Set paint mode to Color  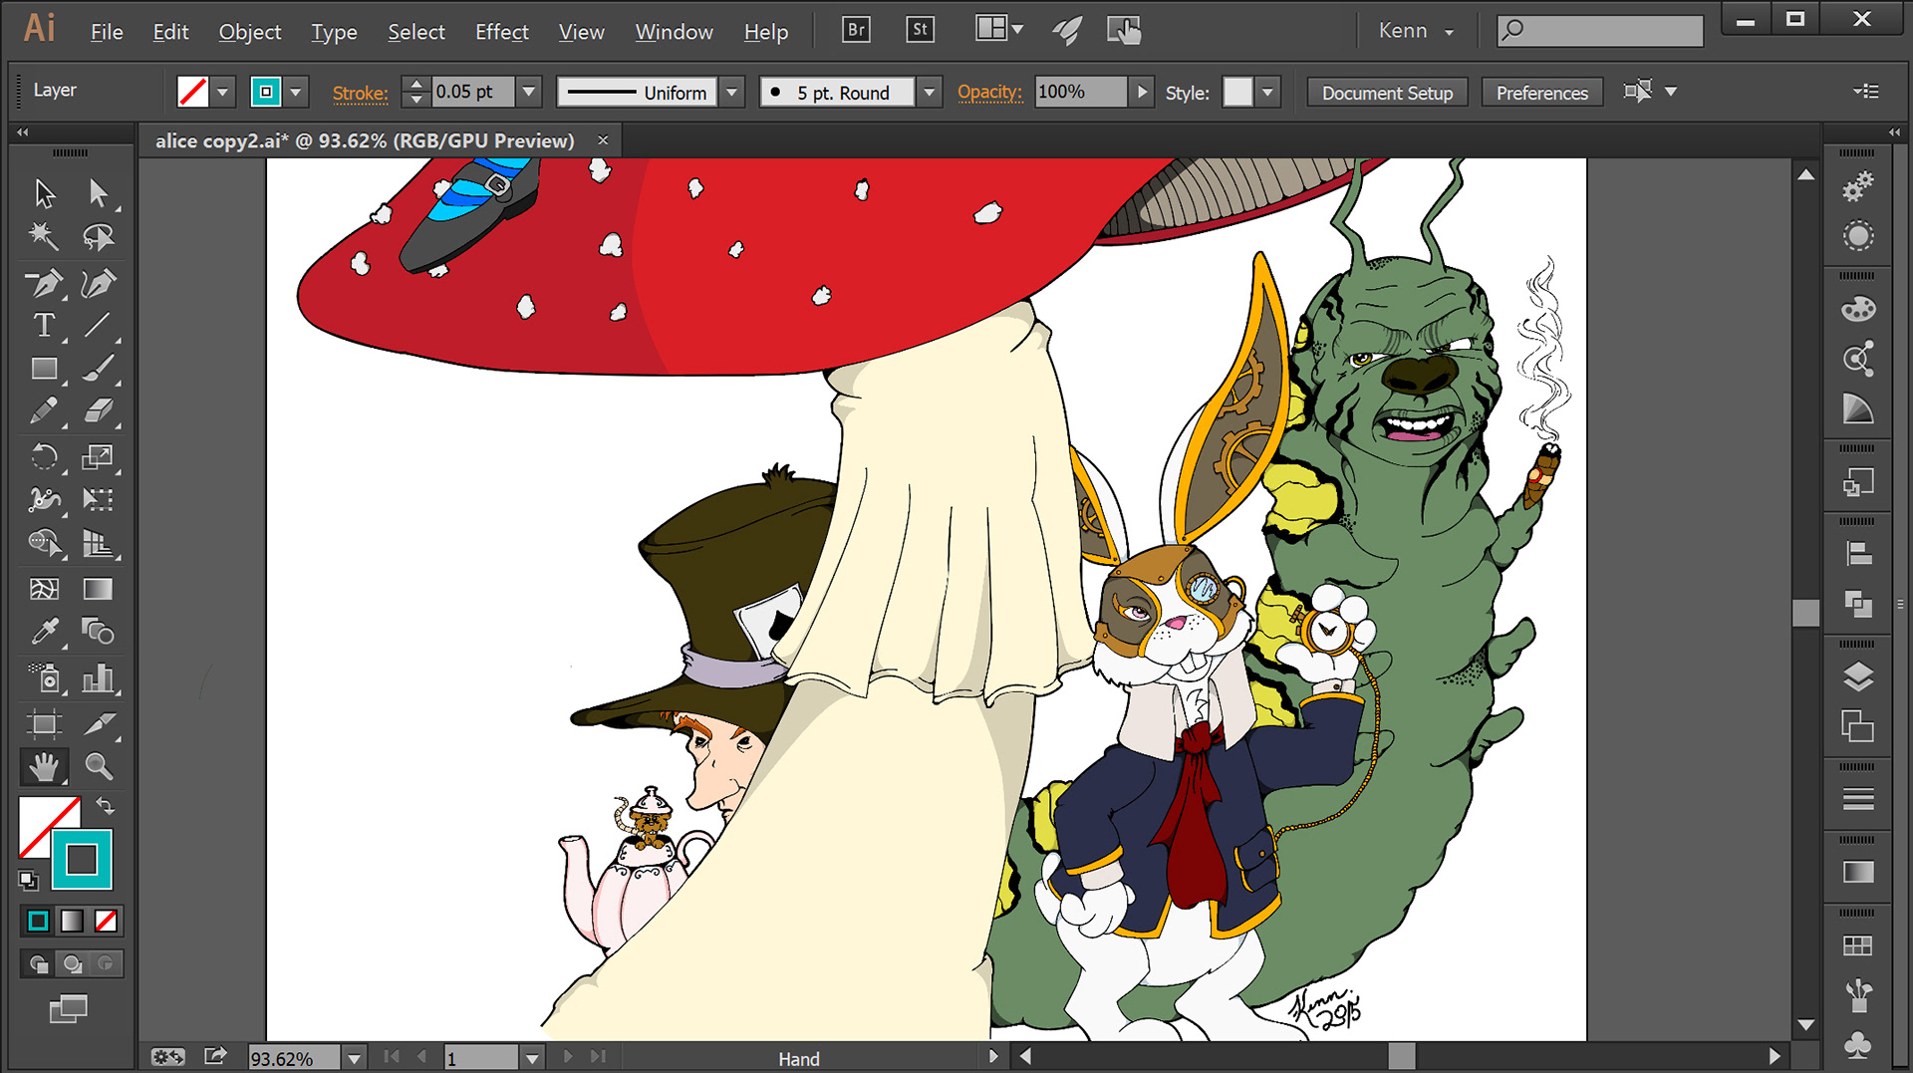tap(38, 921)
